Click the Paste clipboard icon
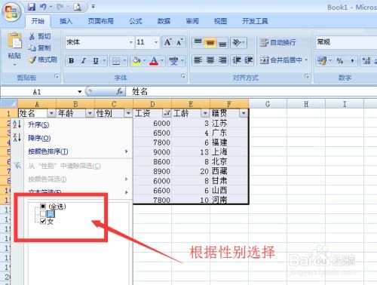 point(14,41)
